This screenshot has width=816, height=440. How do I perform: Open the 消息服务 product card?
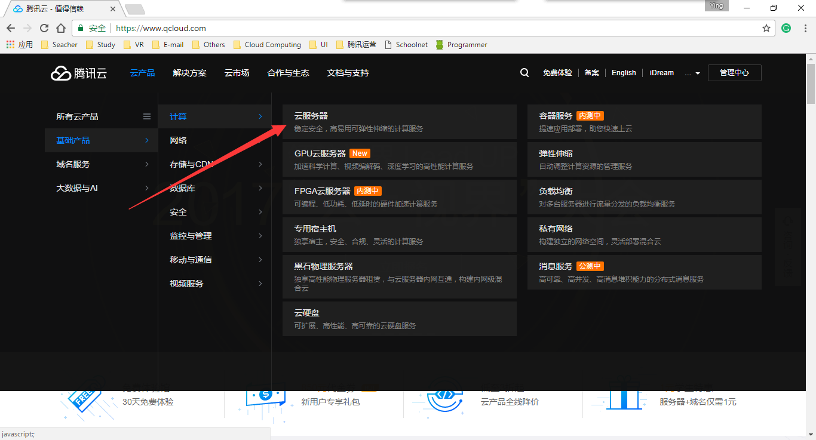[x=645, y=272]
